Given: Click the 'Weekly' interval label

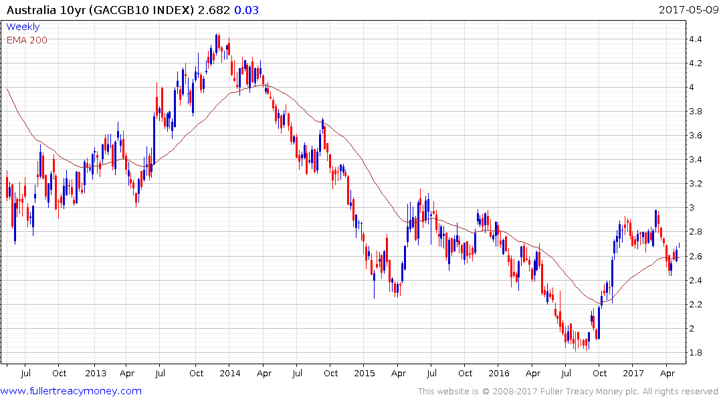Looking at the screenshot, I should pyautogui.click(x=23, y=27).
